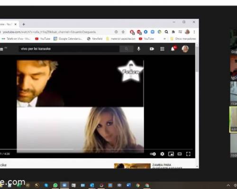Open the ZAMBA PARA suggested video thumbnail
Image resolution: width=237 pixels, height=189 pixels.
click(132, 166)
